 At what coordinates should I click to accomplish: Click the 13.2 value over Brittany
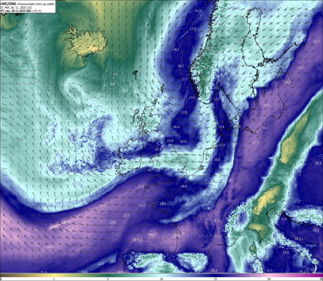pos(163,203)
